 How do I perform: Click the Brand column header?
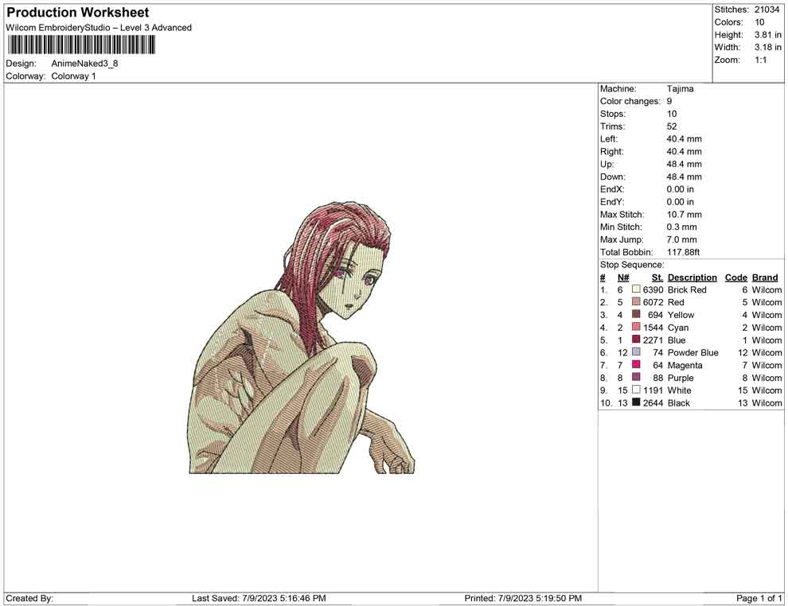(x=765, y=278)
